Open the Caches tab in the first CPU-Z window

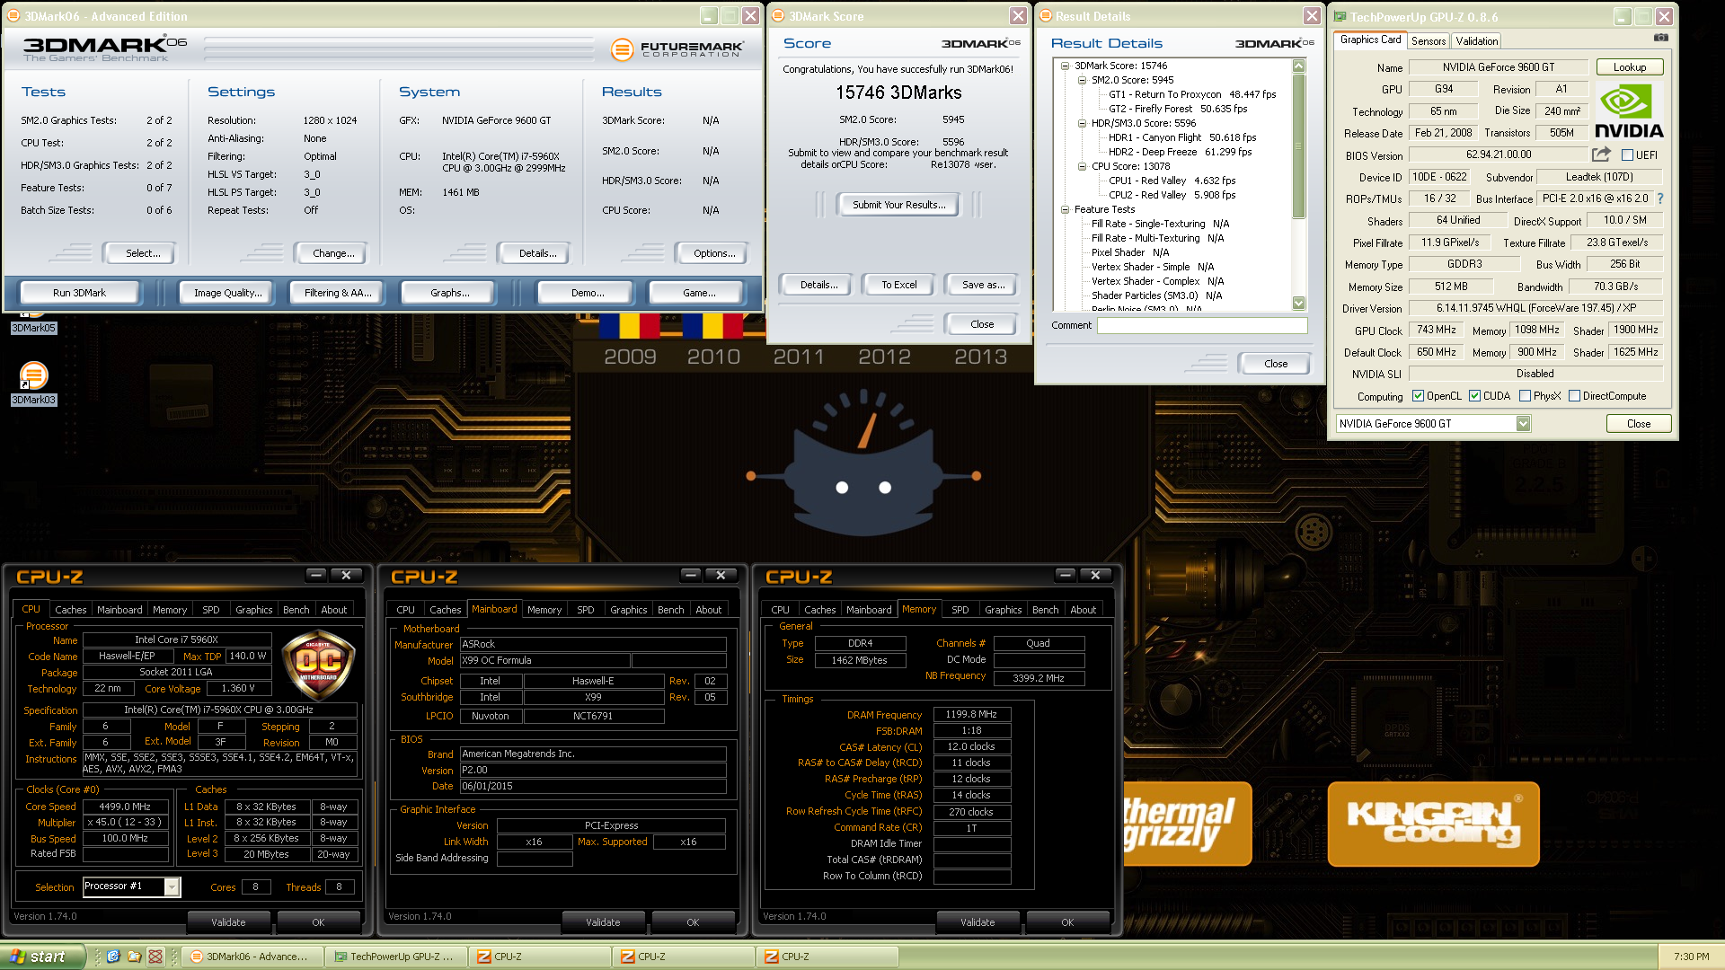click(x=70, y=610)
